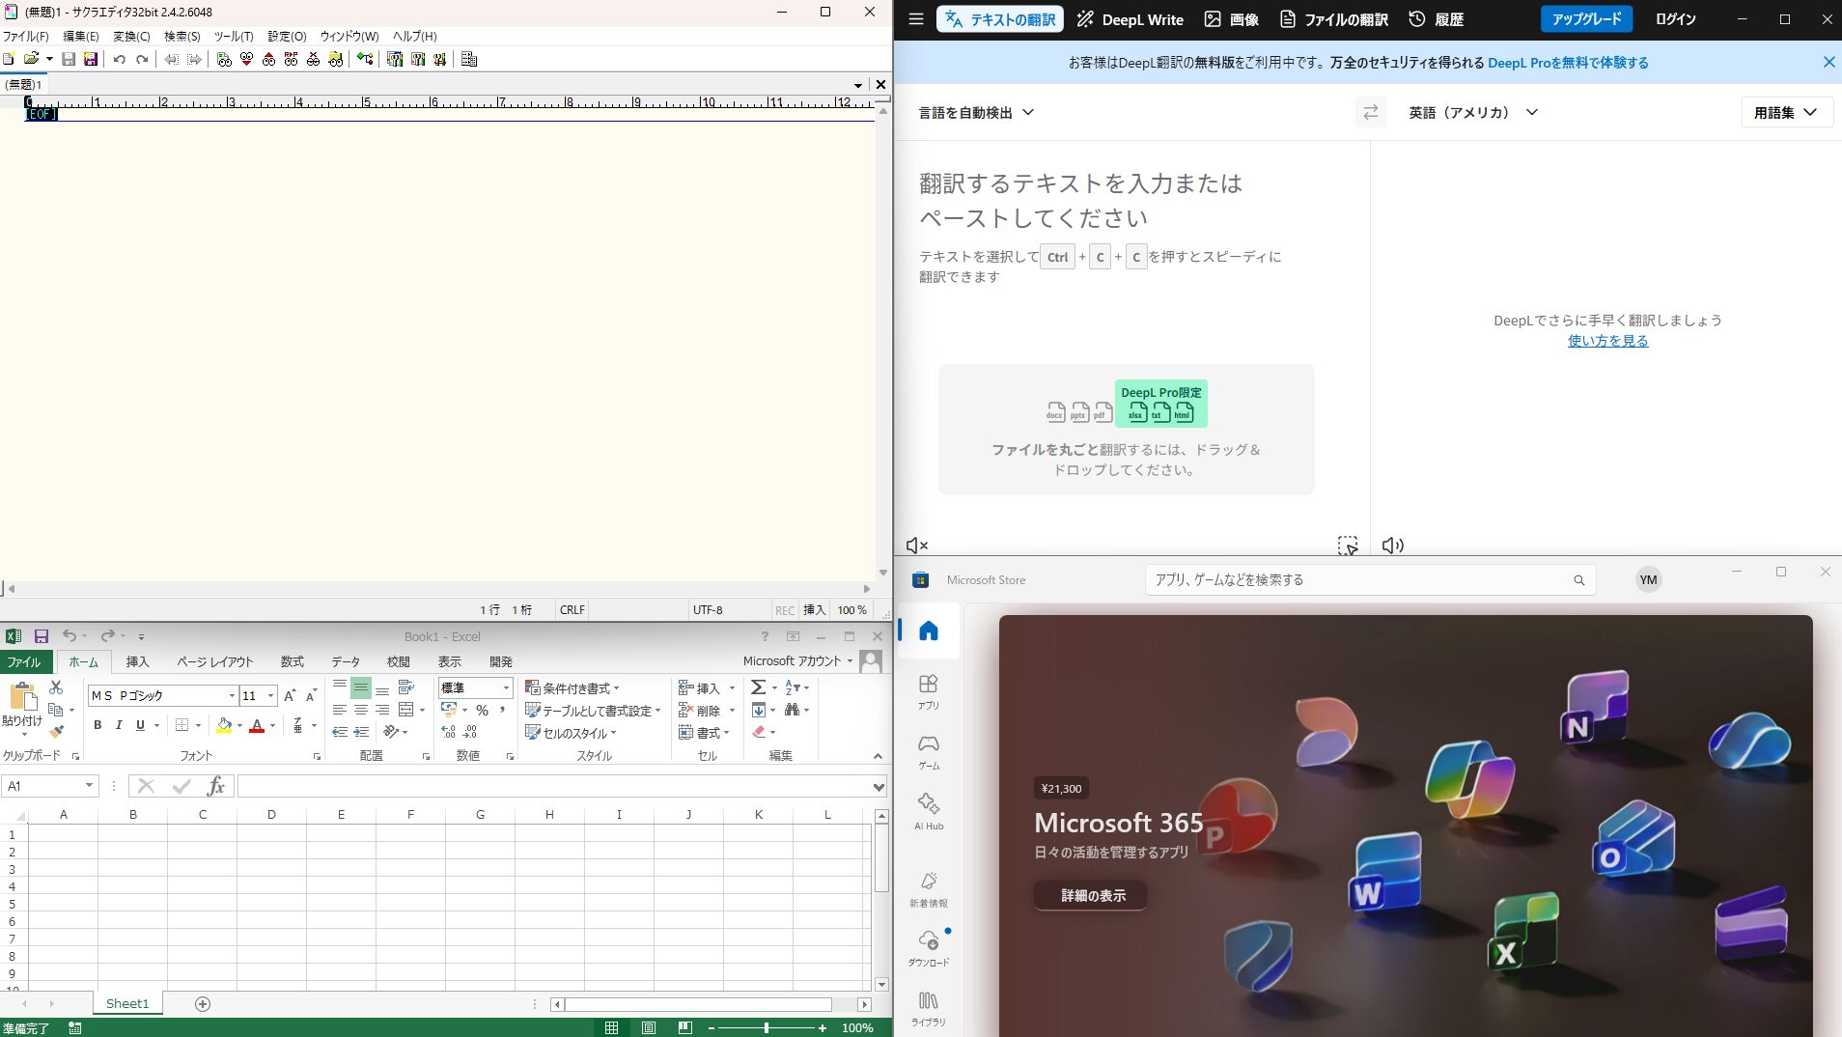The height and width of the screenshot is (1037, 1842).
Task: Switch to the Excel 数式 ribbon tab
Action: click(292, 662)
